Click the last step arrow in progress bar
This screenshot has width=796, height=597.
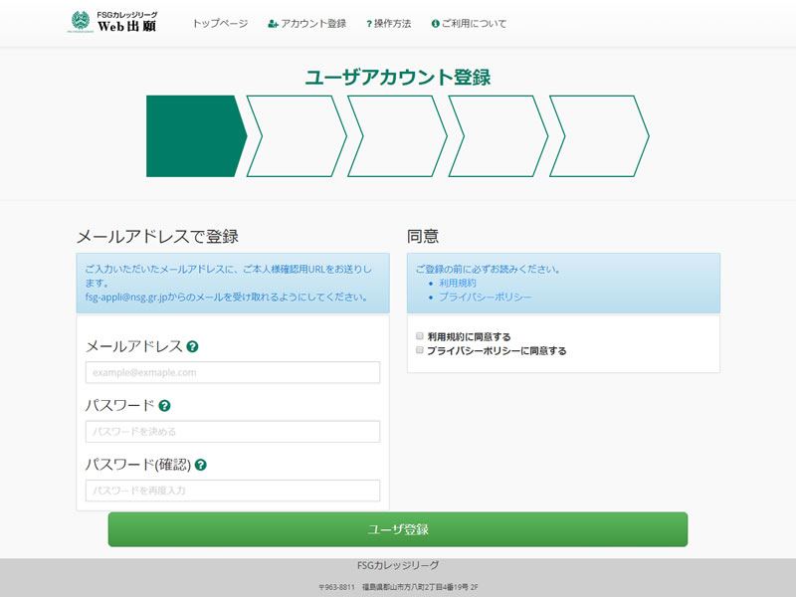point(599,136)
